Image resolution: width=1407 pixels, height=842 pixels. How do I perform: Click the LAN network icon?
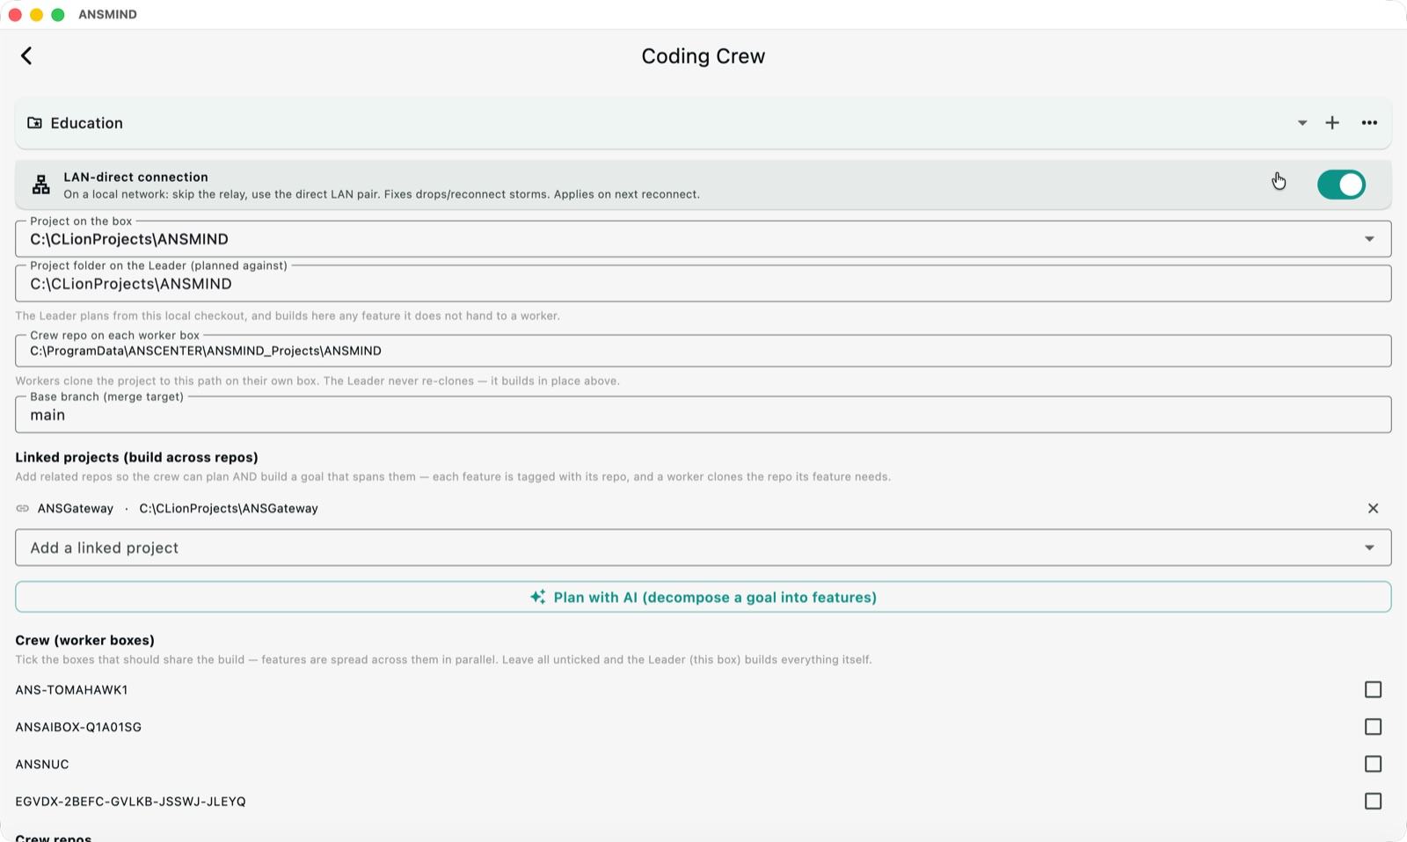click(41, 185)
